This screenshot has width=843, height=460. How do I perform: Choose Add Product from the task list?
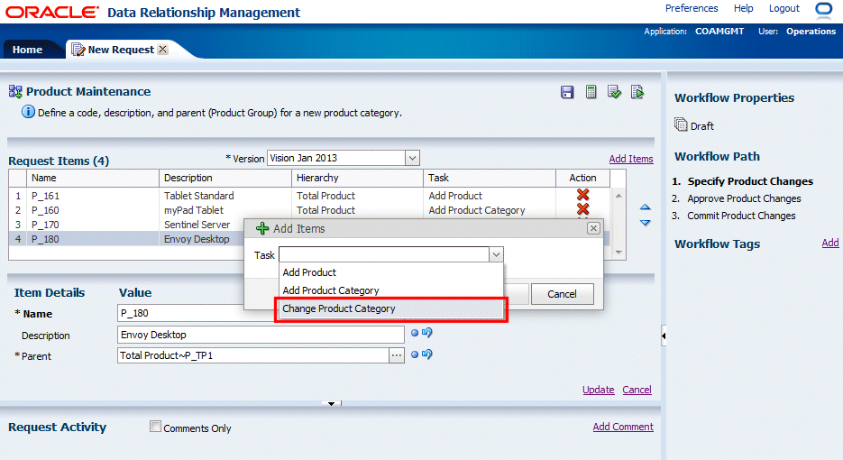pyautogui.click(x=309, y=272)
